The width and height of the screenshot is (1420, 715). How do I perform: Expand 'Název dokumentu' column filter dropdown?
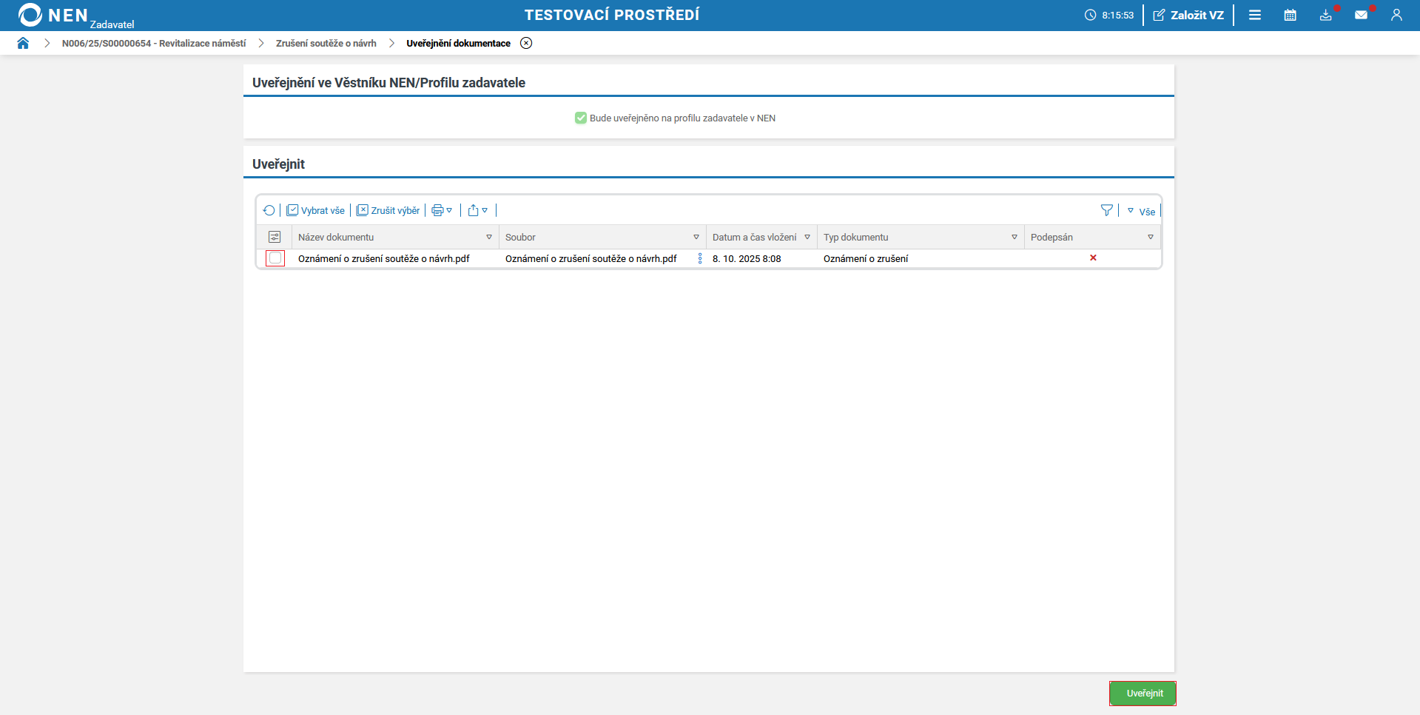[x=489, y=238]
